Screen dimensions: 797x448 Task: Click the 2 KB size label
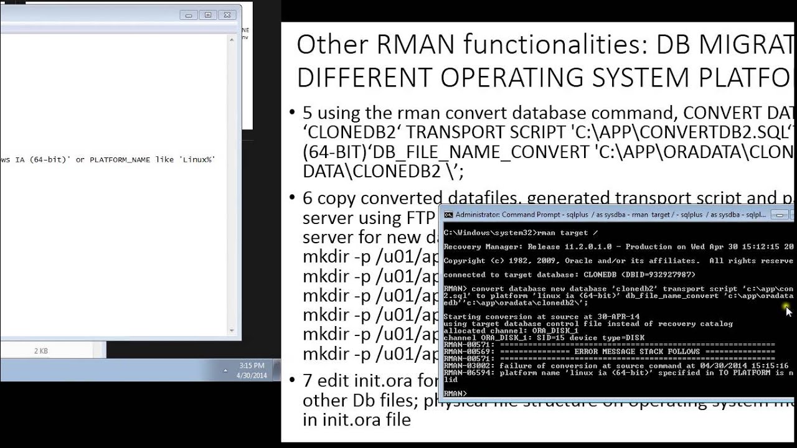(x=41, y=351)
